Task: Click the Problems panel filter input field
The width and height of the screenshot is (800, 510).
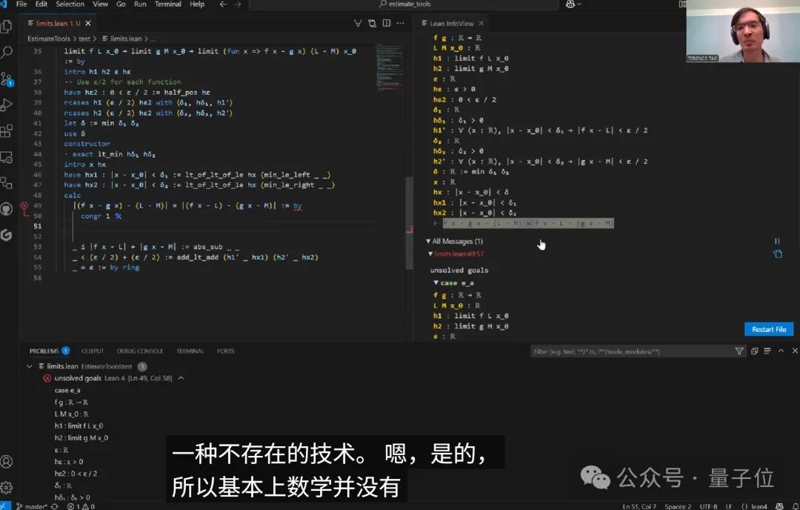Action: click(x=630, y=351)
